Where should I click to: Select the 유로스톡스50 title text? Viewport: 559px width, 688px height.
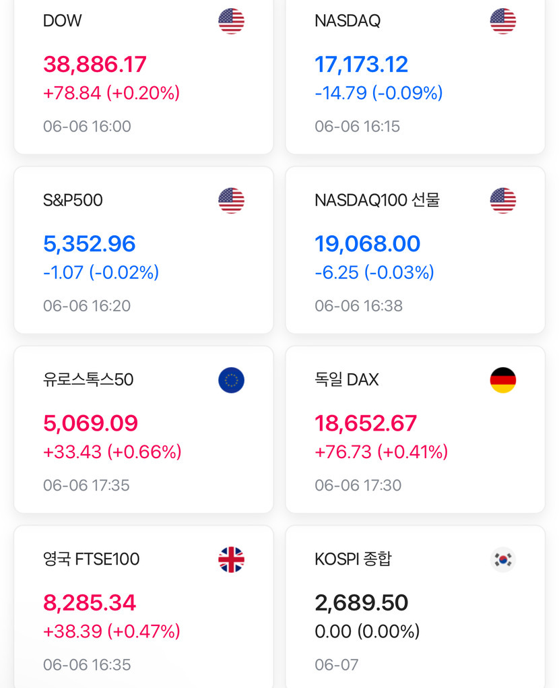(x=88, y=380)
